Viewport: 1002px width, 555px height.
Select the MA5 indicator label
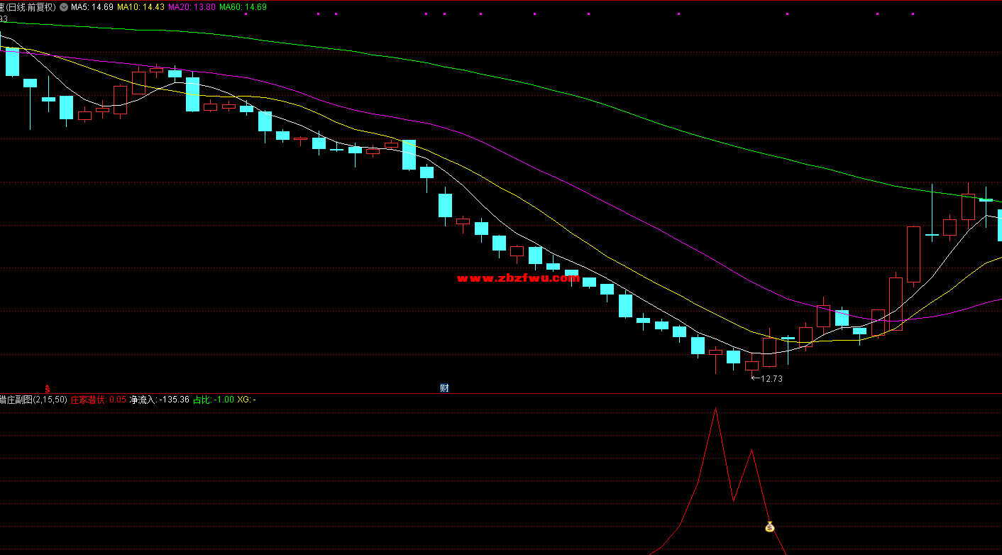pyautogui.click(x=92, y=7)
